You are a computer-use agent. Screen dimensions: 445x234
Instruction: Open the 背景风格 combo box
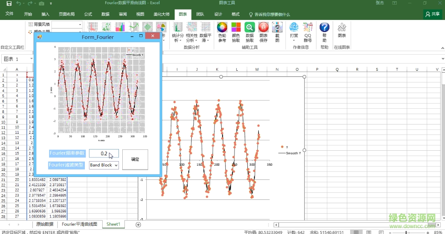click(x=67, y=25)
